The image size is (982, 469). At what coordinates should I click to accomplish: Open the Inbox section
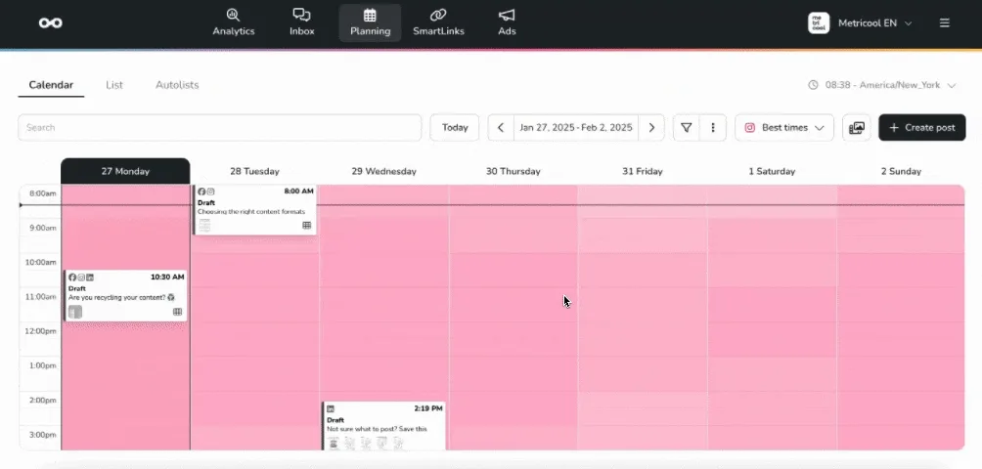pyautogui.click(x=301, y=22)
